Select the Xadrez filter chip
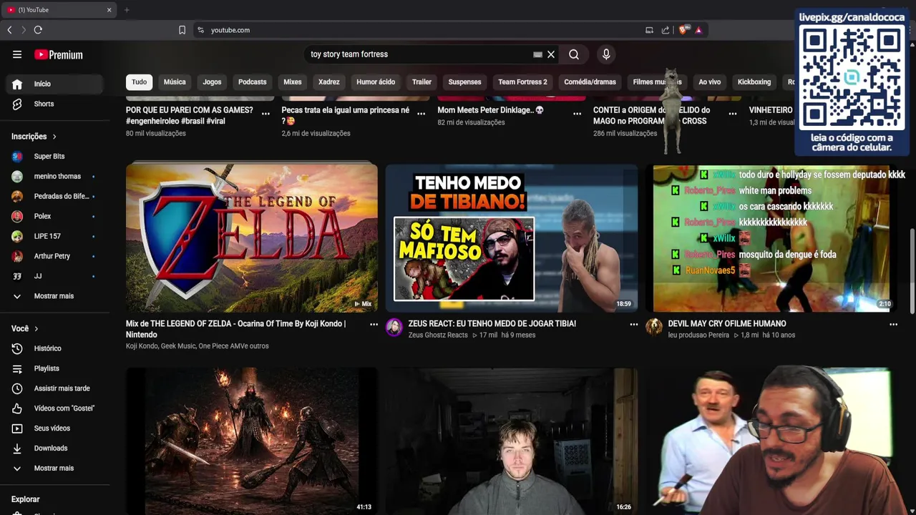Image resolution: width=916 pixels, height=515 pixels. 329,82
